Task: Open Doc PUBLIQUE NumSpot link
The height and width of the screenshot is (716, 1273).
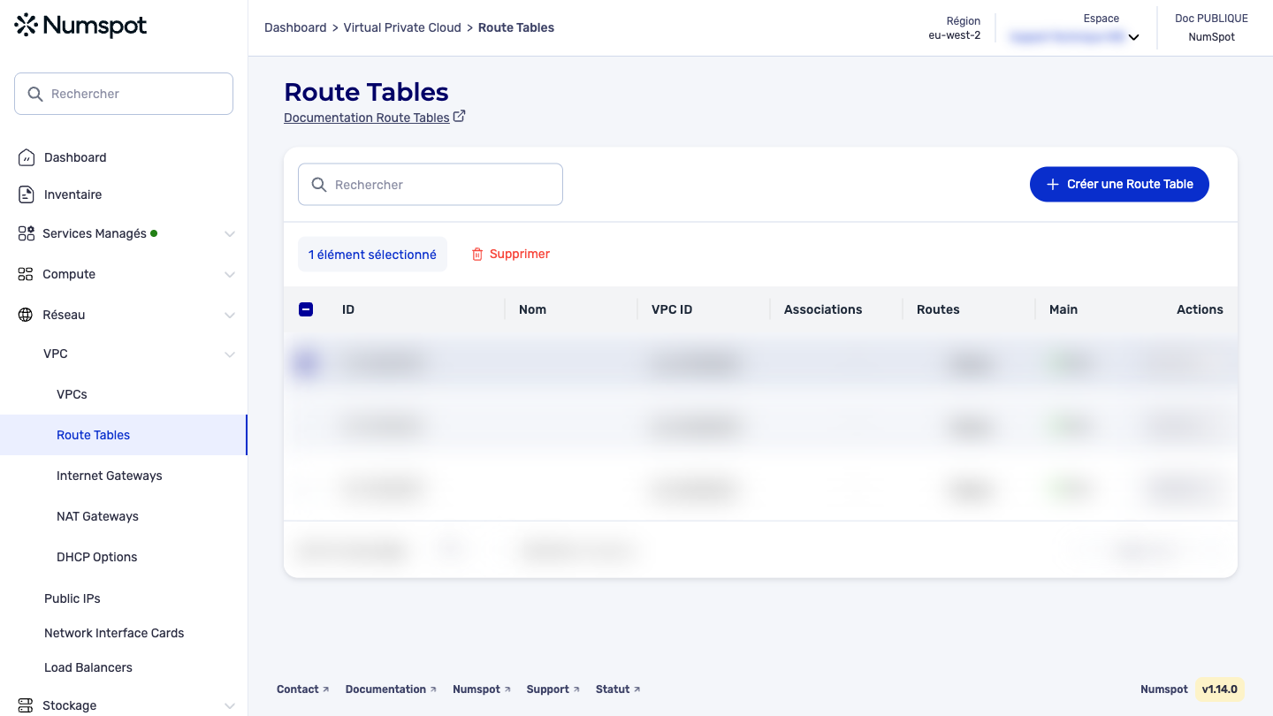Action: point(1211,28)
